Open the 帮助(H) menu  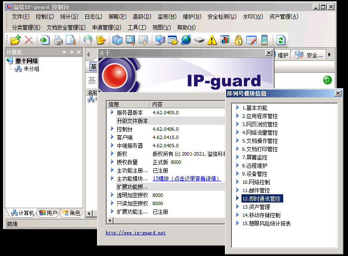[187, 27]
